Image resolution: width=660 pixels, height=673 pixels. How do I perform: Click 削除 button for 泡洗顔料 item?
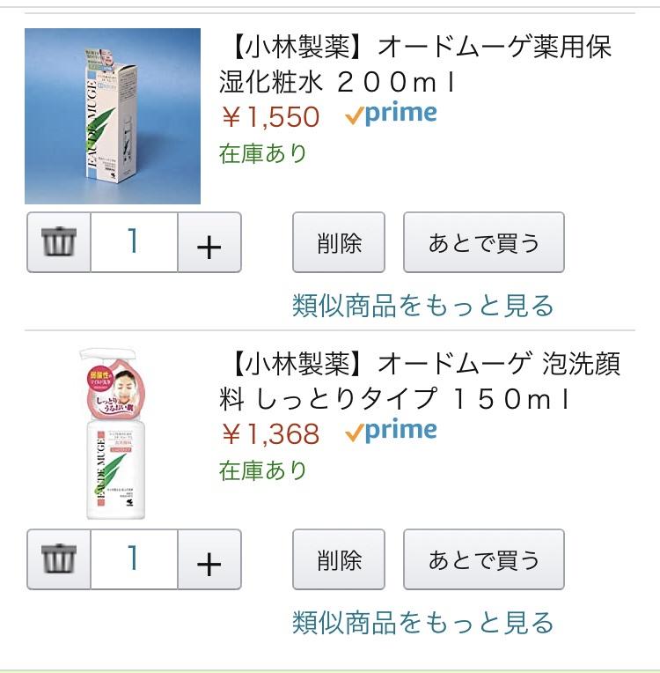(x=339, y=559)
